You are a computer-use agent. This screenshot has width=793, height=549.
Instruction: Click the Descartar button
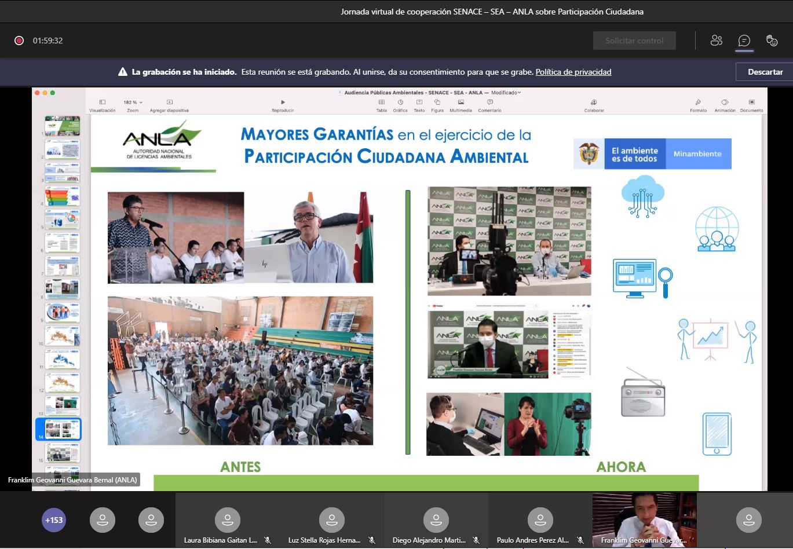pos(765,72)
